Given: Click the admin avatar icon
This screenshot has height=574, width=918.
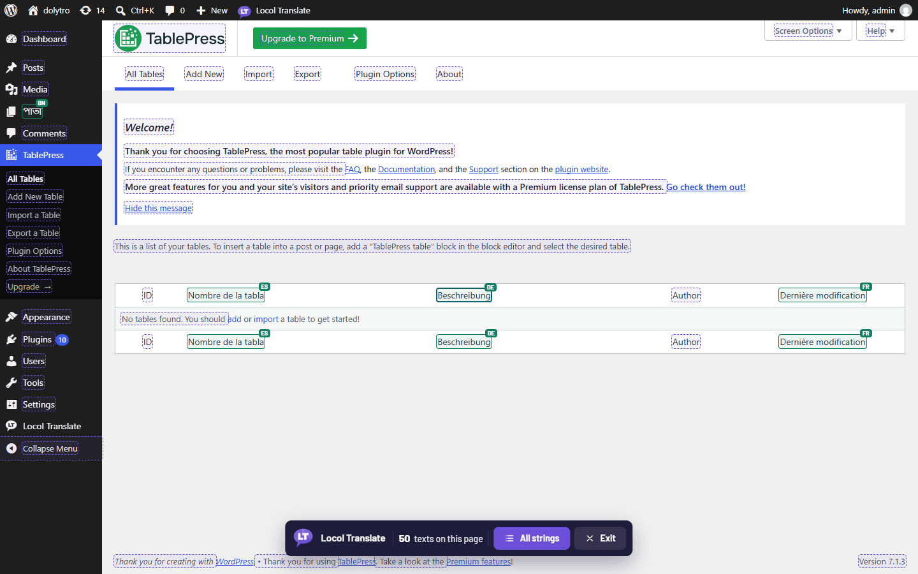Looking at the screenshot, I should click(905, 10).
